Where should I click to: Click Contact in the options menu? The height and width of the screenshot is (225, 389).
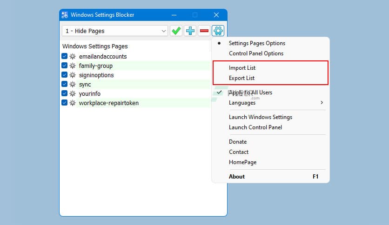coord(270,152)
